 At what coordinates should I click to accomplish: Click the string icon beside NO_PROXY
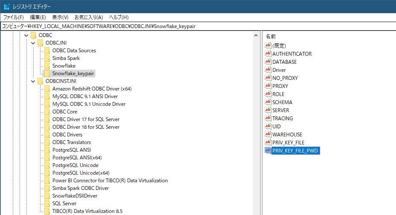[x=268, y=77]
